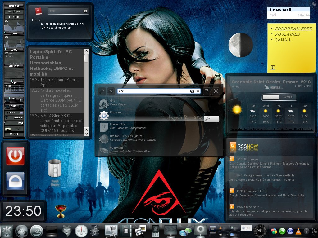Open the system activity monitor icon in KRunner
This screenshot has width=318, height=238.
pos(111,91)
